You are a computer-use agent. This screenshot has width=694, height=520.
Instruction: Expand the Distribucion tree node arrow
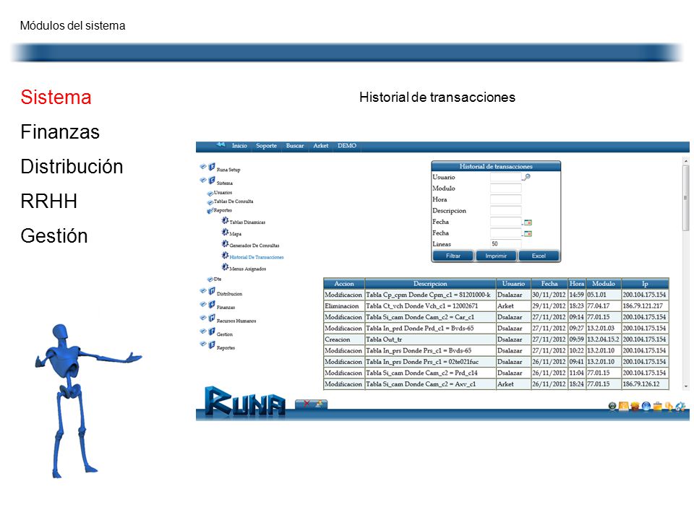(x=202, y=290)
